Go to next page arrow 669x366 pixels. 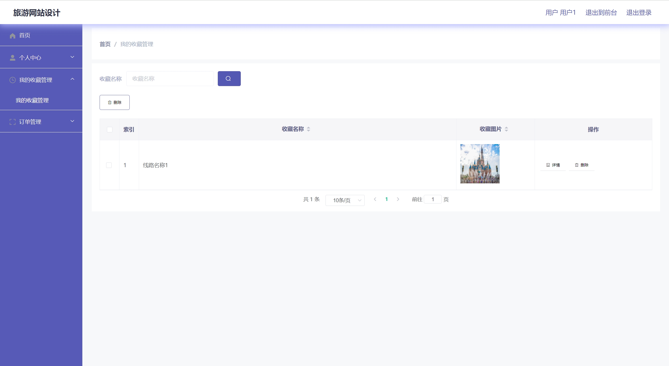(398, 199)
